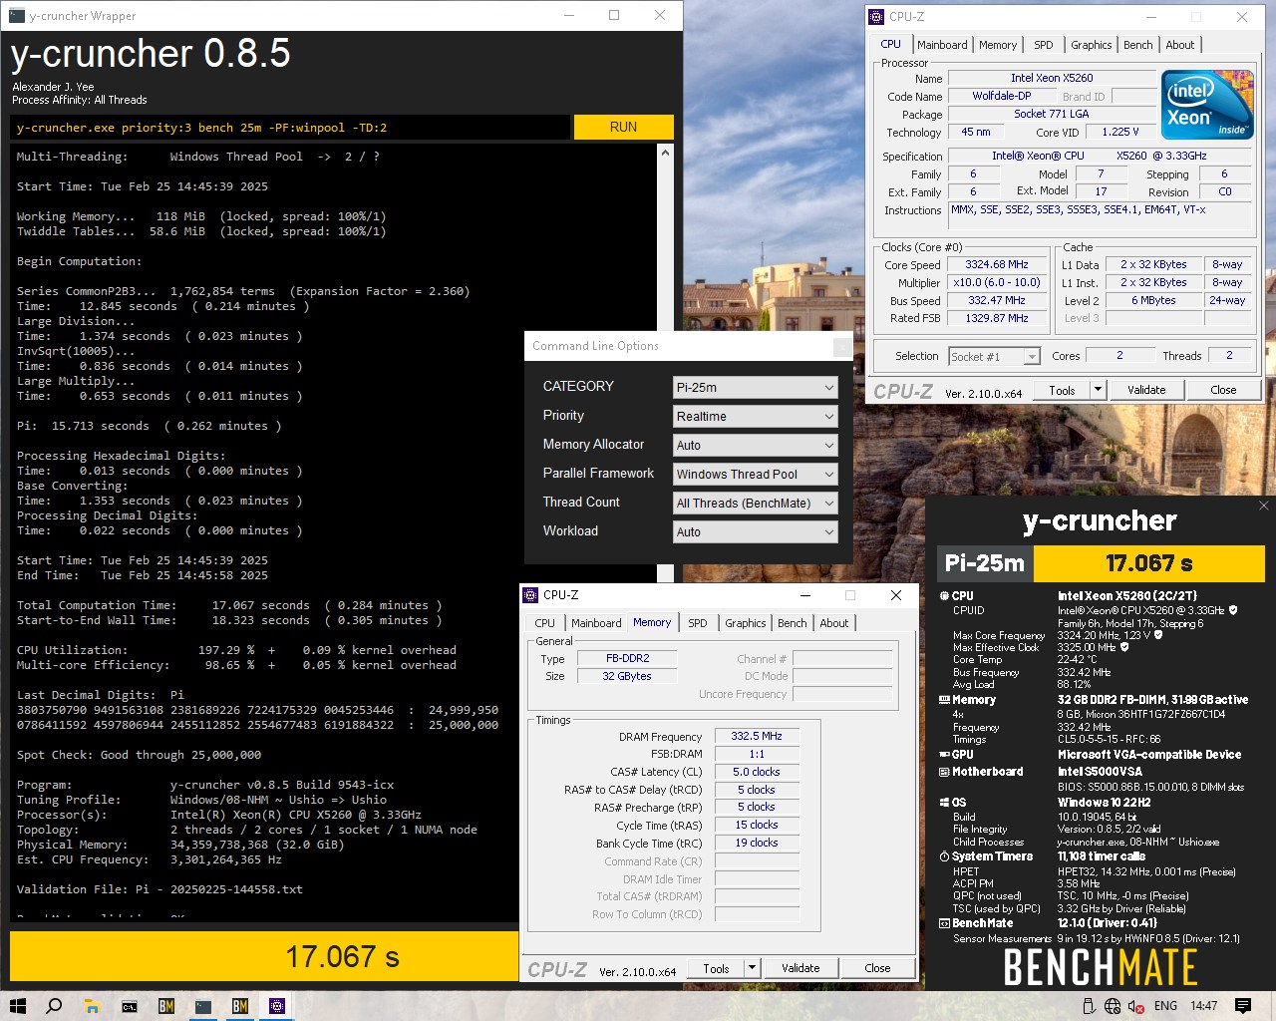Switch to y-cruncher Wrapper taskbar icon
Viewport: 1276px width, 1021px height.
203,1006
